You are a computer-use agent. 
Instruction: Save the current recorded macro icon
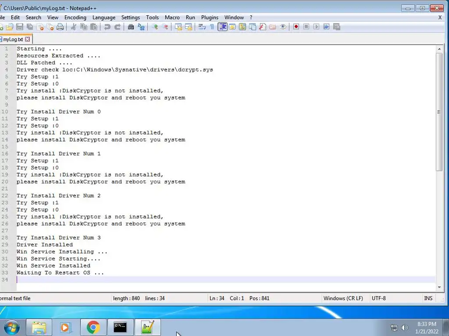(x=337, y=27)
